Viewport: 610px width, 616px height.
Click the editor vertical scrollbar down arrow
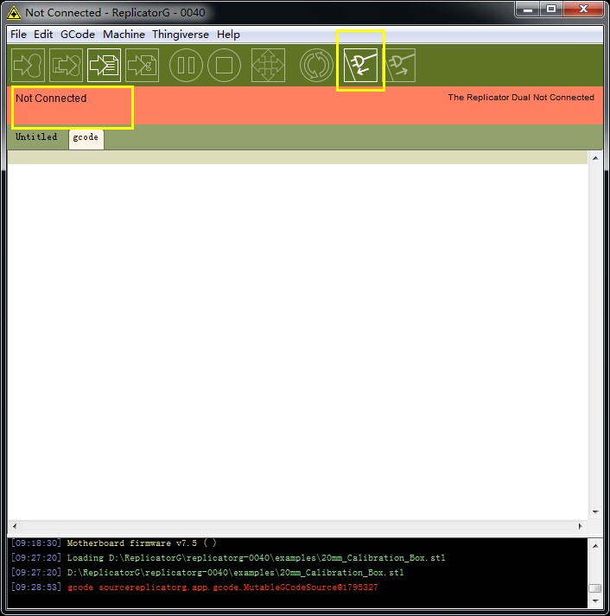pos(595,511)
